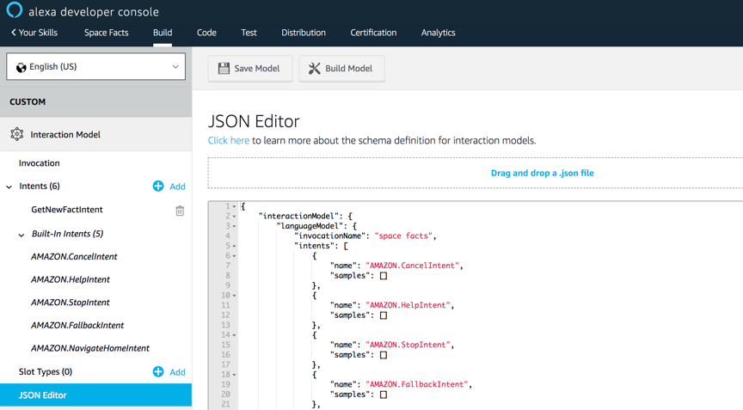Select AMAZON.FallbackIntent in the sidebar
The width and height of the screenshot is (743, 410).
(77, 326)
